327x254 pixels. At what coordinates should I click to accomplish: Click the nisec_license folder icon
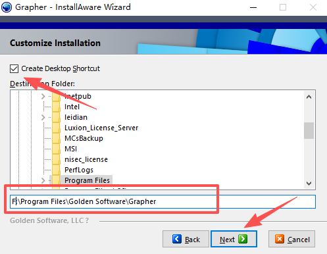coord(57,159)
